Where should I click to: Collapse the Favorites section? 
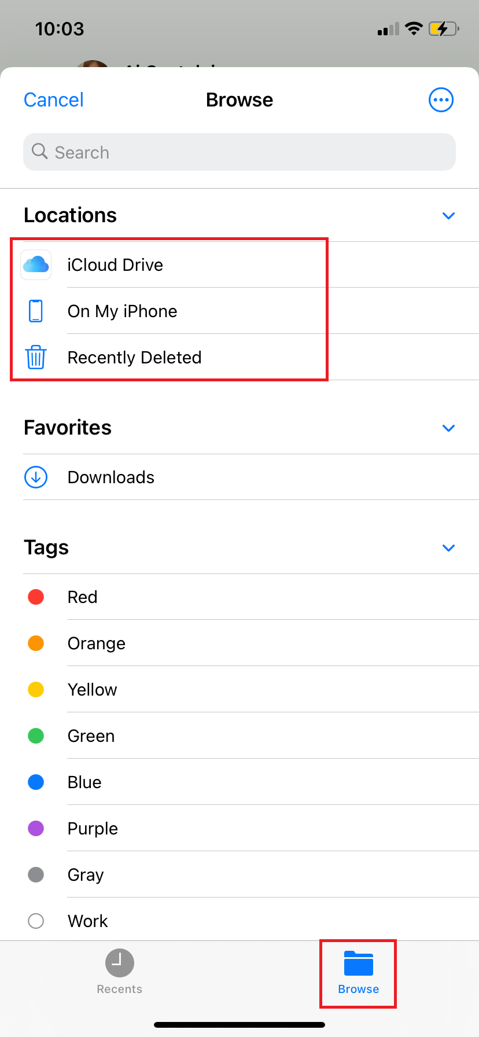(449, 428)
